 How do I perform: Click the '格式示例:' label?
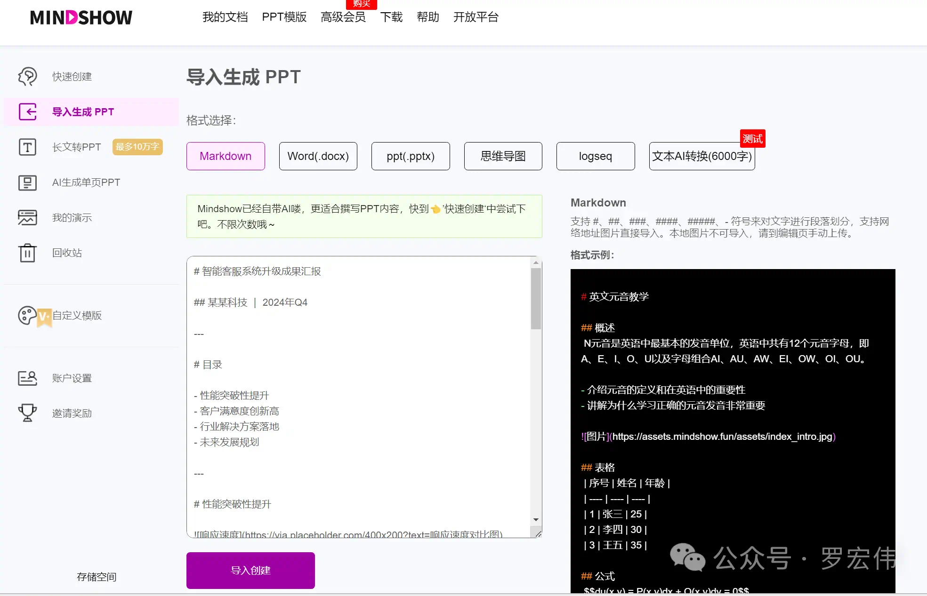(592, 255)
